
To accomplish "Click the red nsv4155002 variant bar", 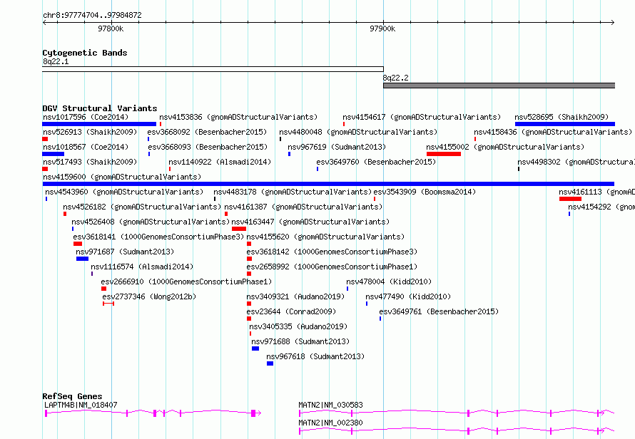I will [444, 154].
